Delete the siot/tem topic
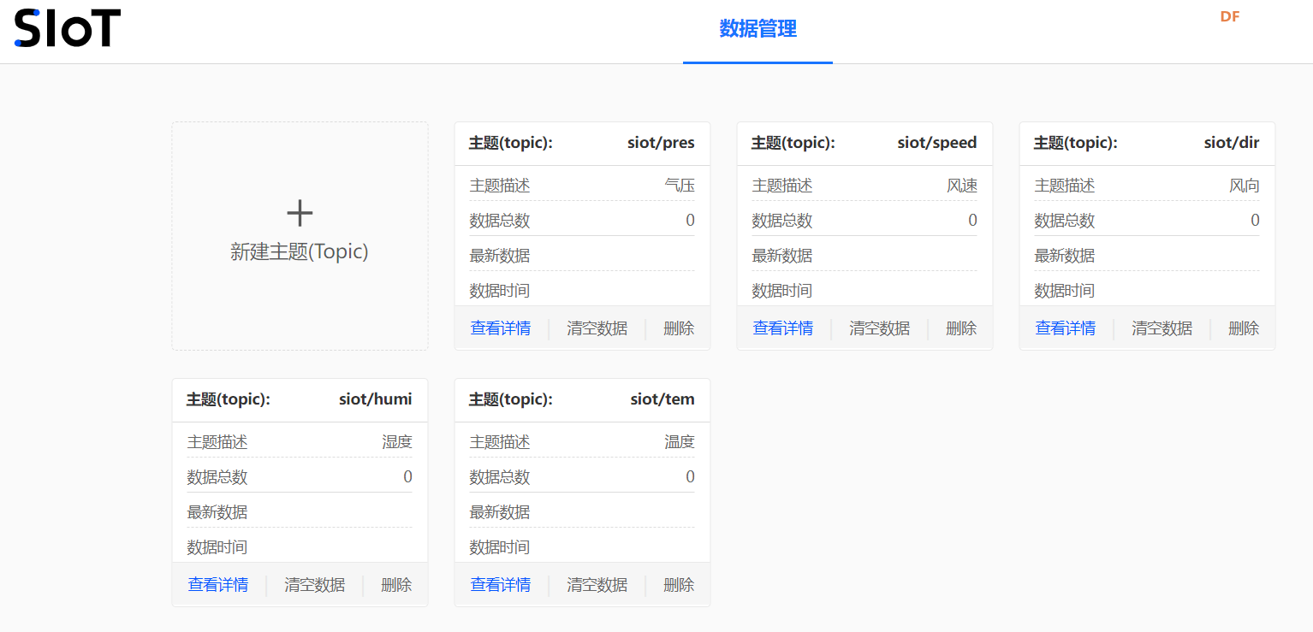Screen dimensions: 1313x632 click(x=679, y=585)
